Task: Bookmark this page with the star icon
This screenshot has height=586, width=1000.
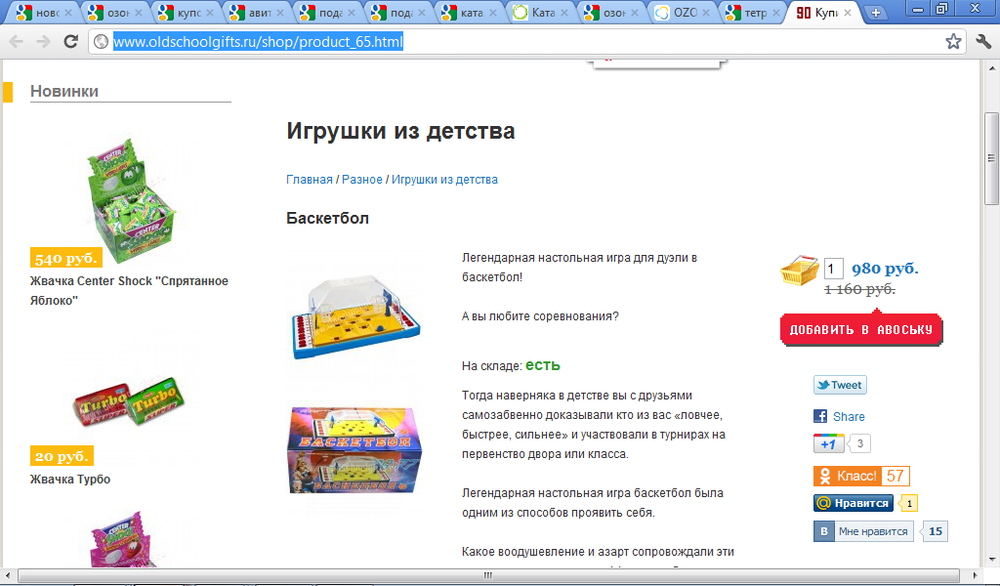Action: 953,42
